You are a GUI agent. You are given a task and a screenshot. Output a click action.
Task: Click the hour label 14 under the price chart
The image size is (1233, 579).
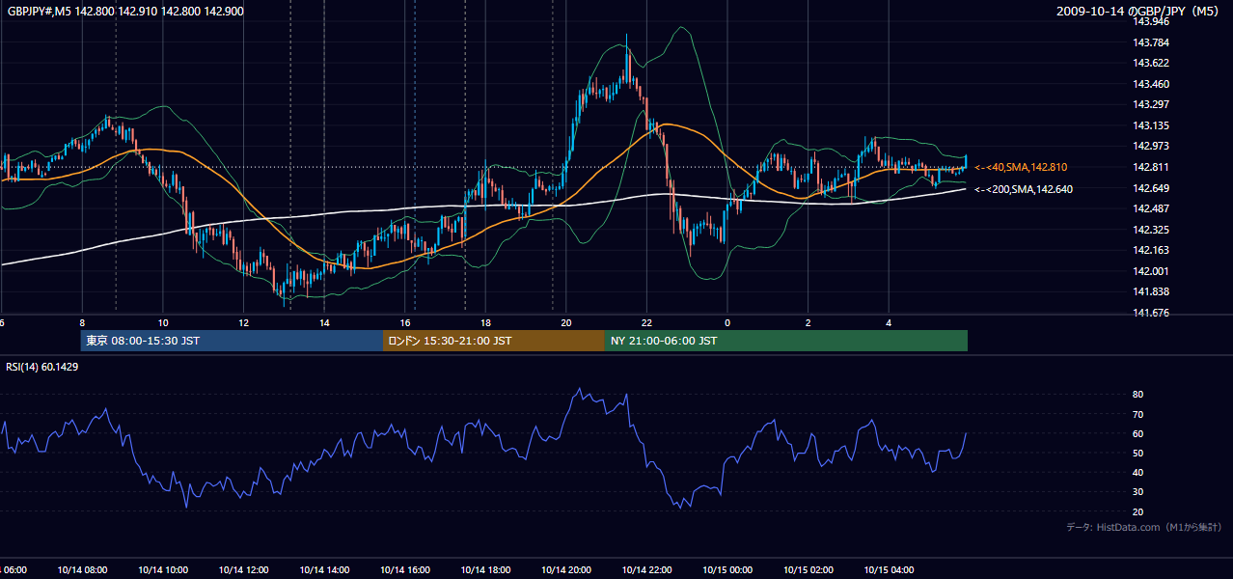(324, 323)
